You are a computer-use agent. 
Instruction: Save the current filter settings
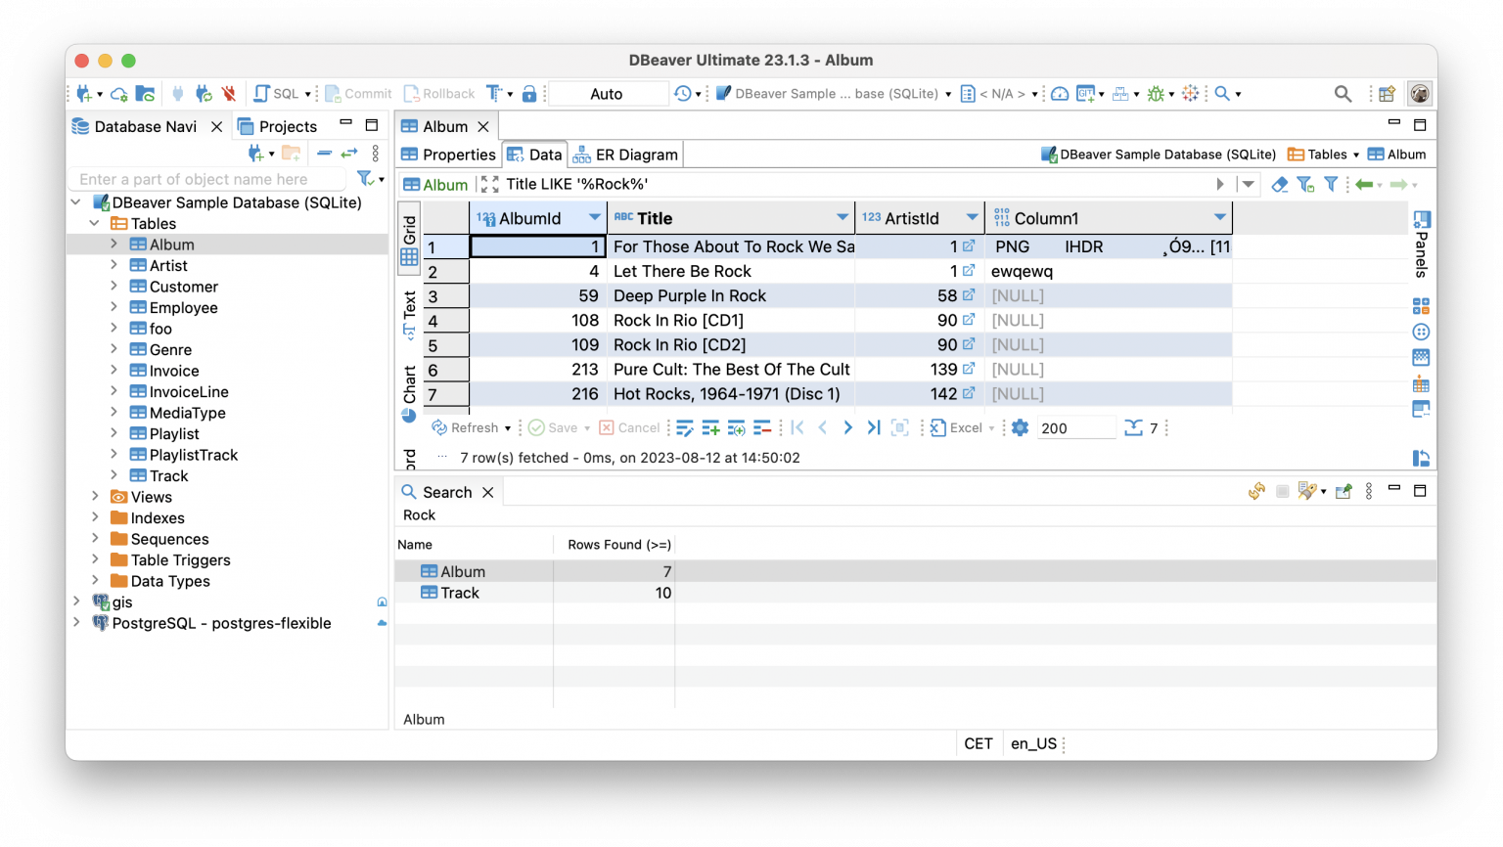click(x=1305, y=184)
